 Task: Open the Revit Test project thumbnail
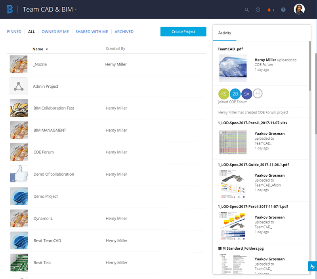(x=19, y=263)
